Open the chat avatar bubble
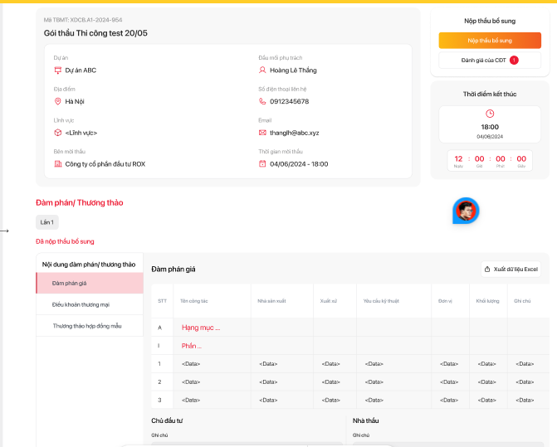 (x=466, y=211)
